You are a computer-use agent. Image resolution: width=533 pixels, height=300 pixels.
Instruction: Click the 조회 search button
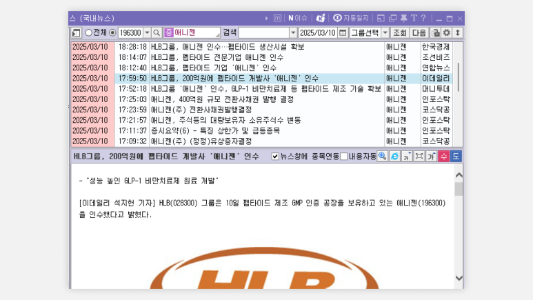399,33
